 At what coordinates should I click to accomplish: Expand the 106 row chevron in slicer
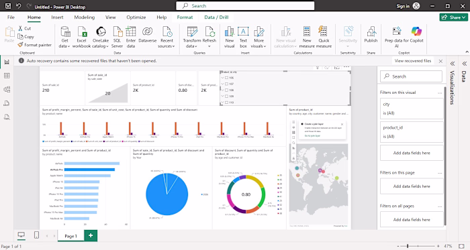pos(222,78)
